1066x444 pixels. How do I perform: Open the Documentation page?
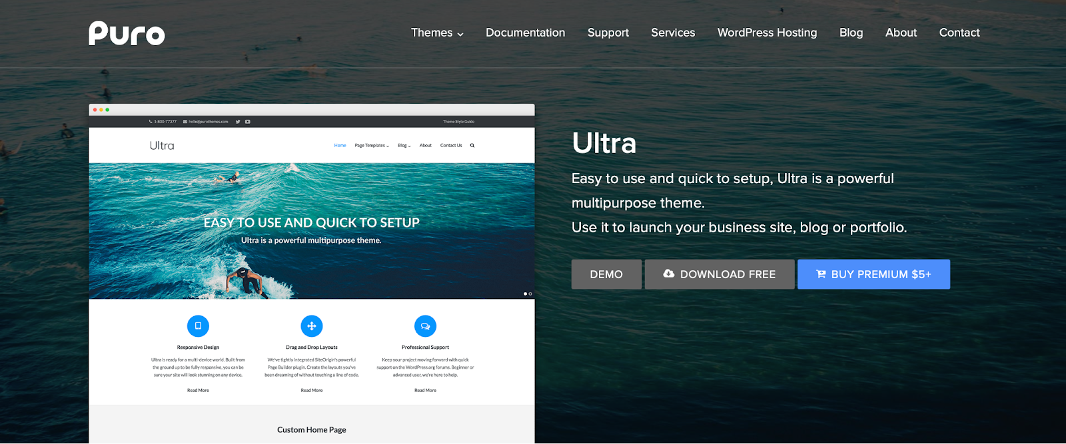525,33
